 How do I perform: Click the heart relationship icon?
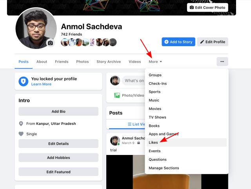coord(21,134)
